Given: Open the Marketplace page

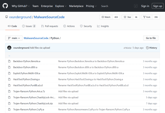Looking at the screenshot, I should pyautogui.click(x=76, y=6).
